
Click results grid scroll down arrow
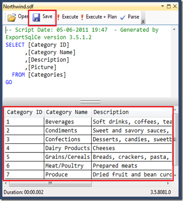click(x=175, y=175)
